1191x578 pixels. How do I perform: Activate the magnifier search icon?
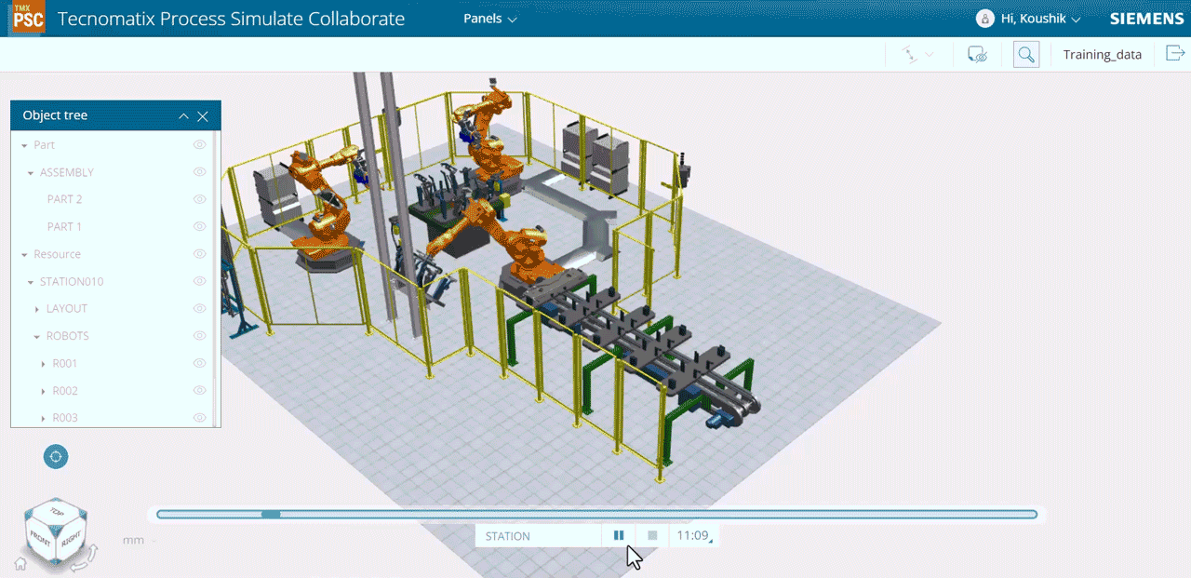pyautogui.click(x=1026, y=55)
